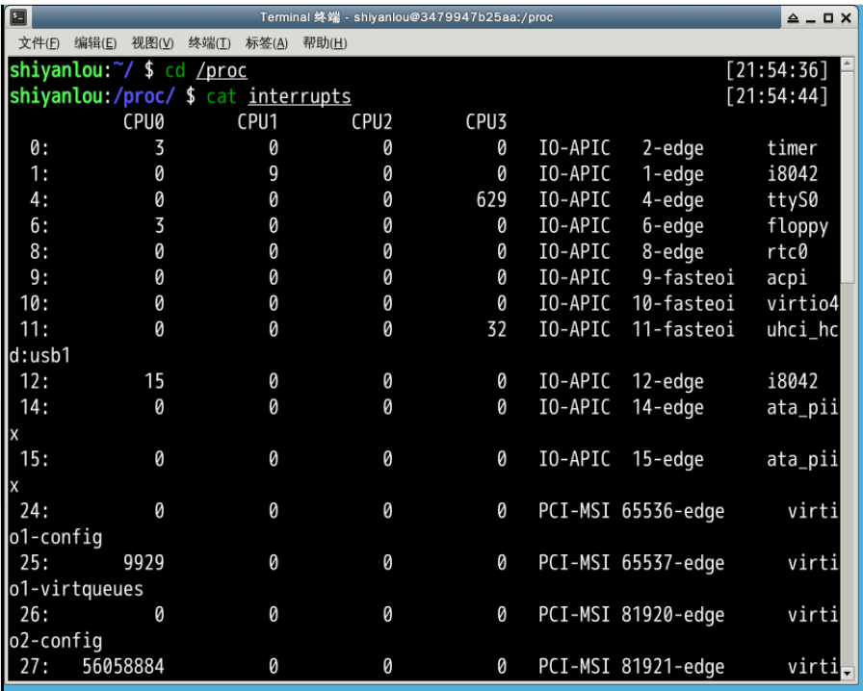Click the 'o1-virtqueues' wrapped text
This screenshot has width=863, height=691.
tap(76, 589)
